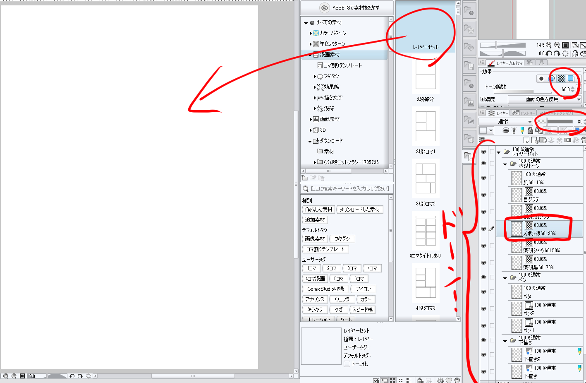This screenshot has height=383, width=586.
Task: Delete the selected layer with trash icon
Action: point(583,140)
